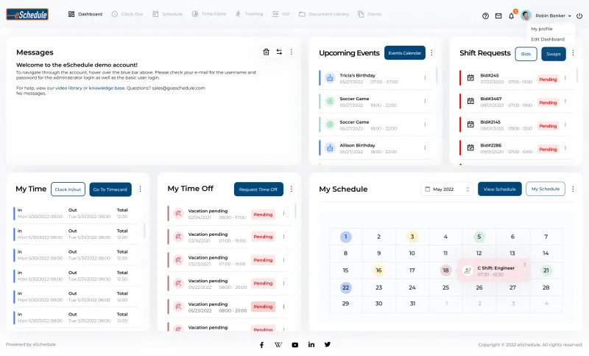The width and height of the screenshot is (589, 356).
Task: Click the swap arrows icon in Messages
Action: (x=279, y=52)
